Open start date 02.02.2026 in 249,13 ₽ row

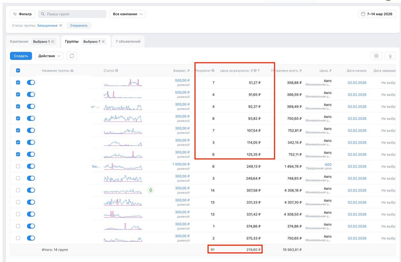click(x=357, y=167)
